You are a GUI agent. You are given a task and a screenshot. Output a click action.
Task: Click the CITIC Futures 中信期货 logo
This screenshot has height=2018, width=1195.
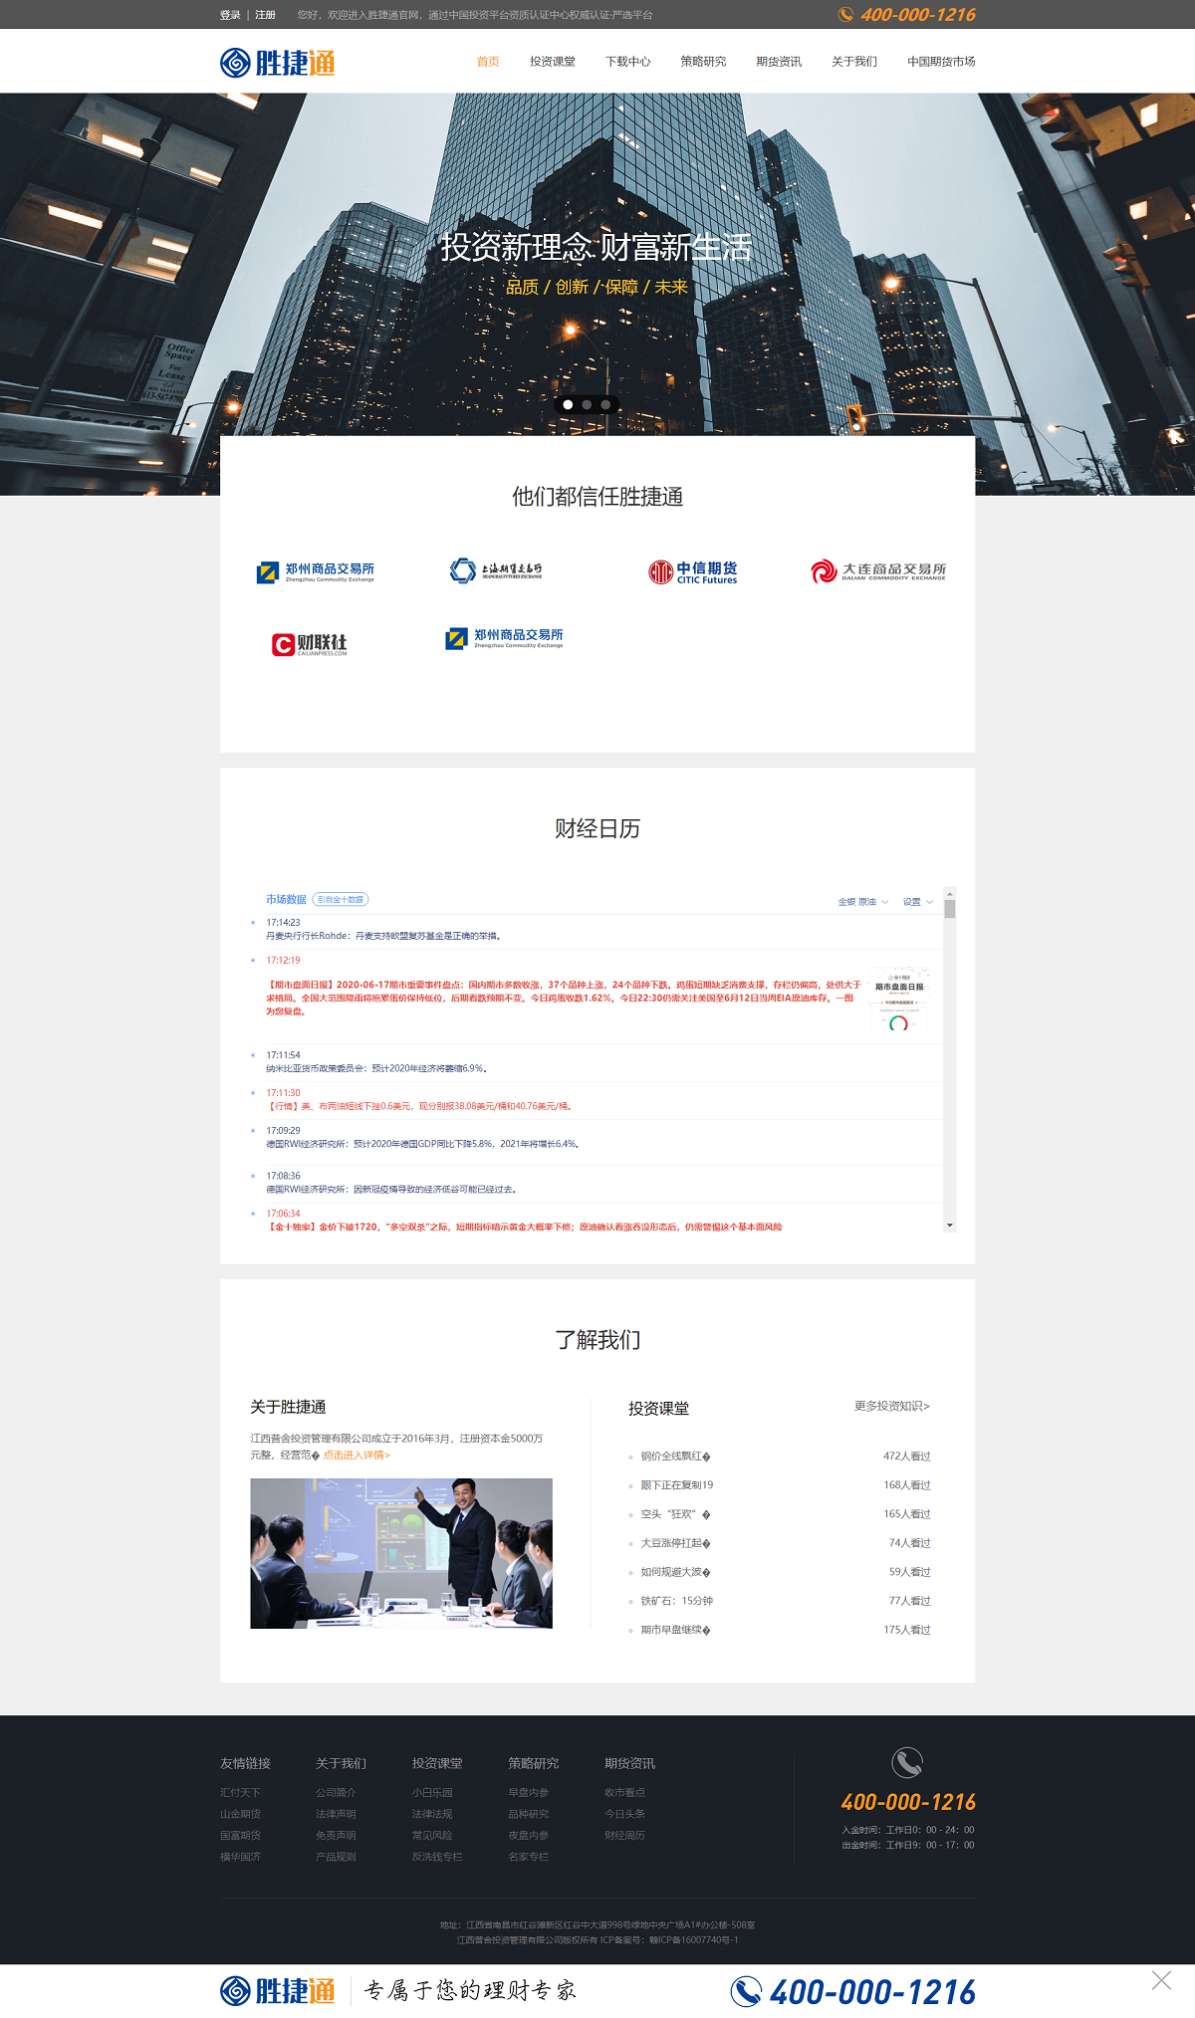tap(693, 572)
